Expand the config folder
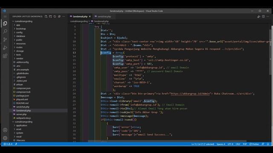 19,32
